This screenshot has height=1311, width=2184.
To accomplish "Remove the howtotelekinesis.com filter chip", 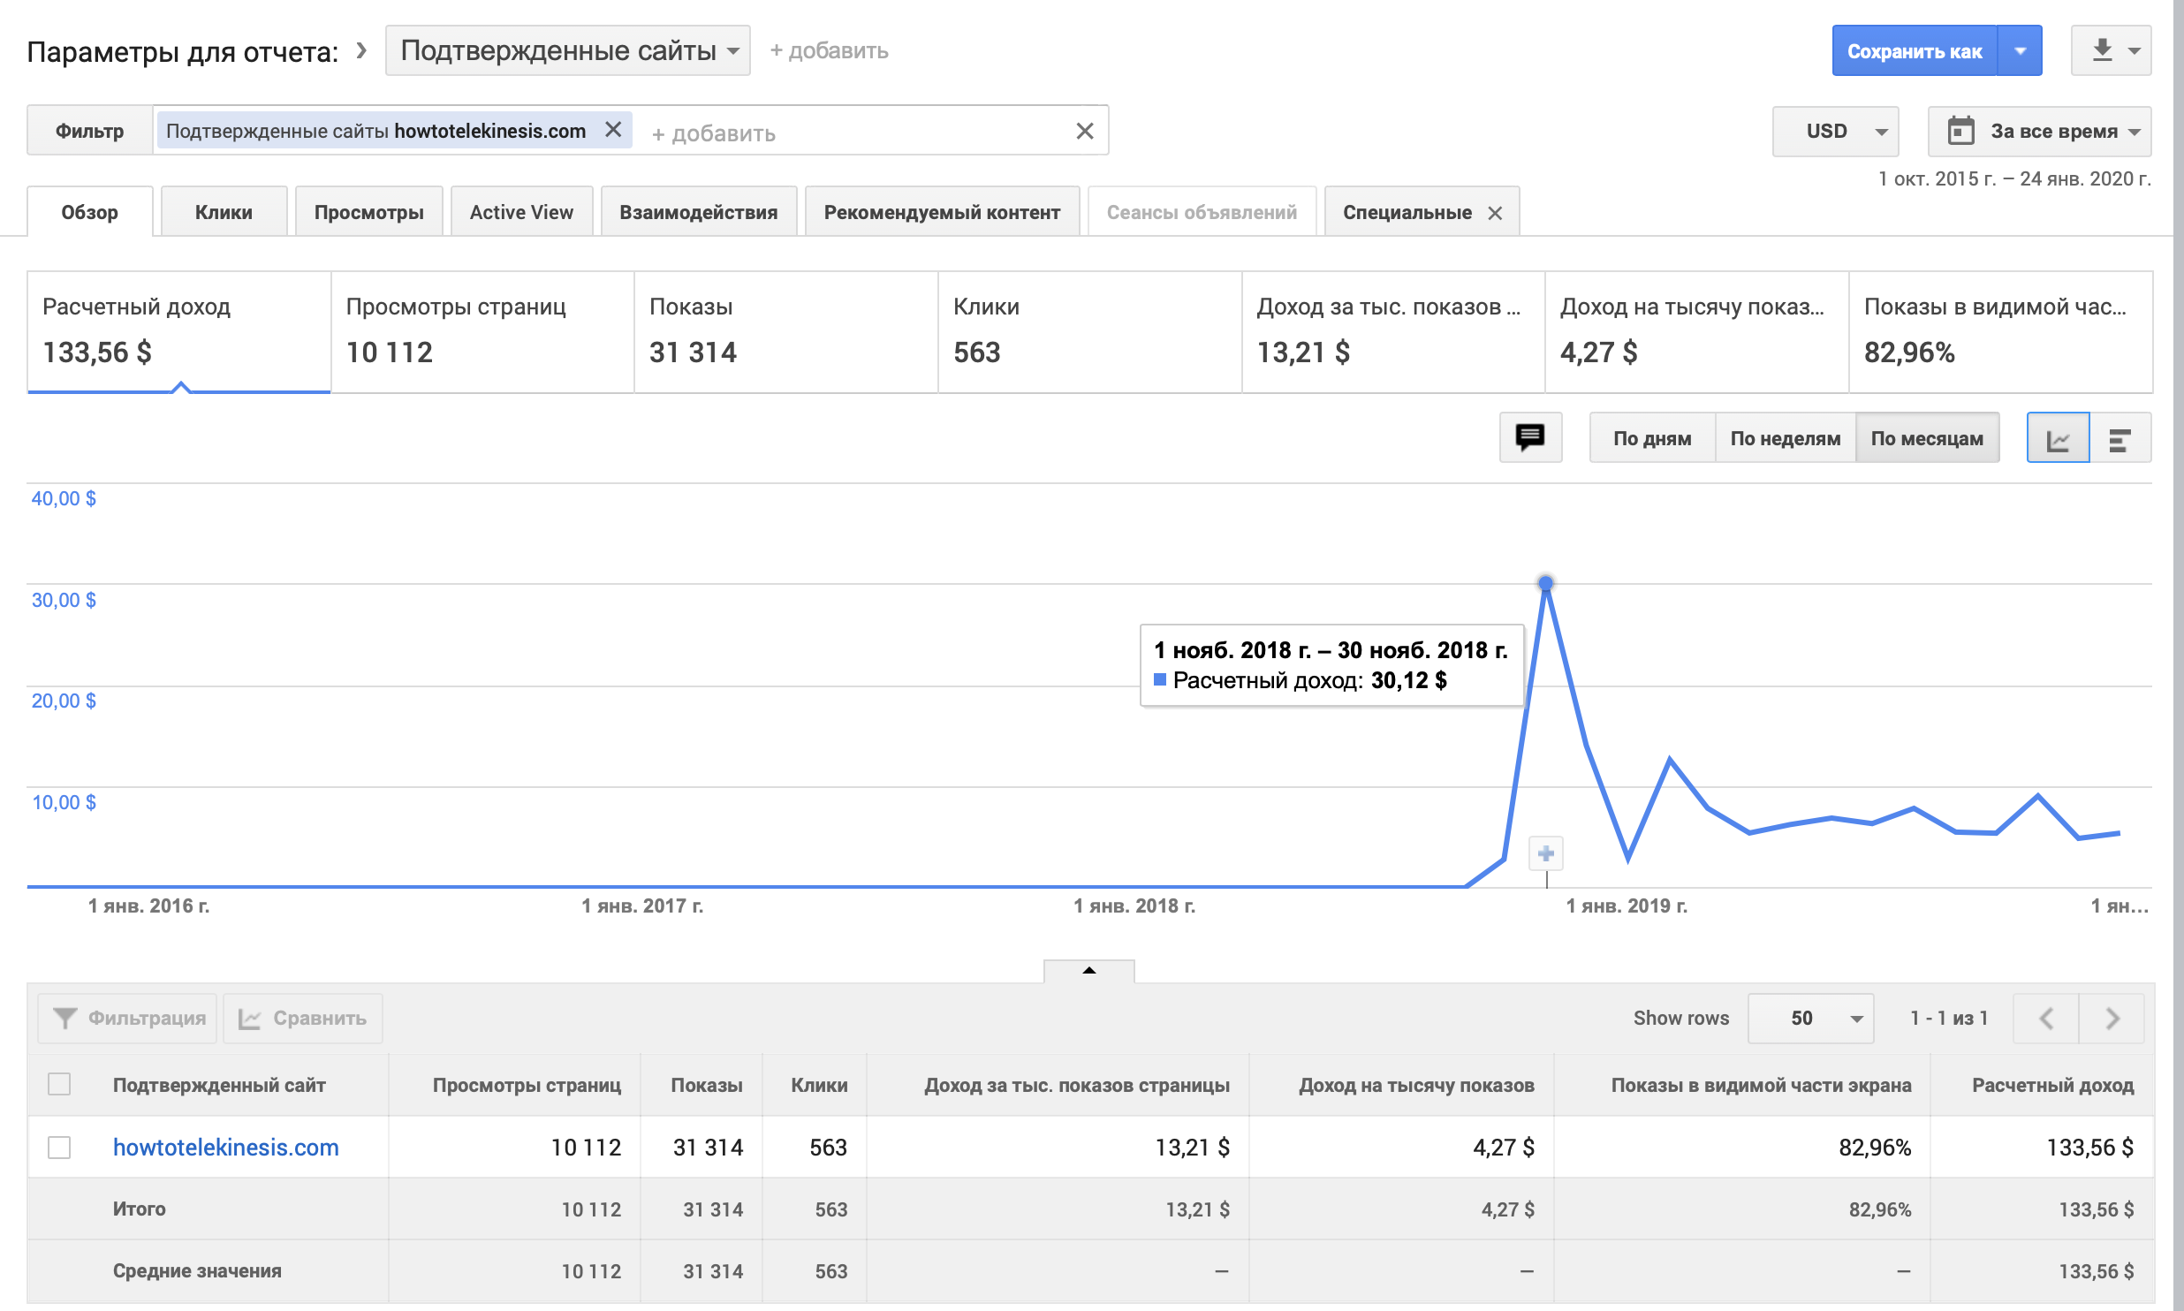I will pyautogui.click(x=613, y=130).
